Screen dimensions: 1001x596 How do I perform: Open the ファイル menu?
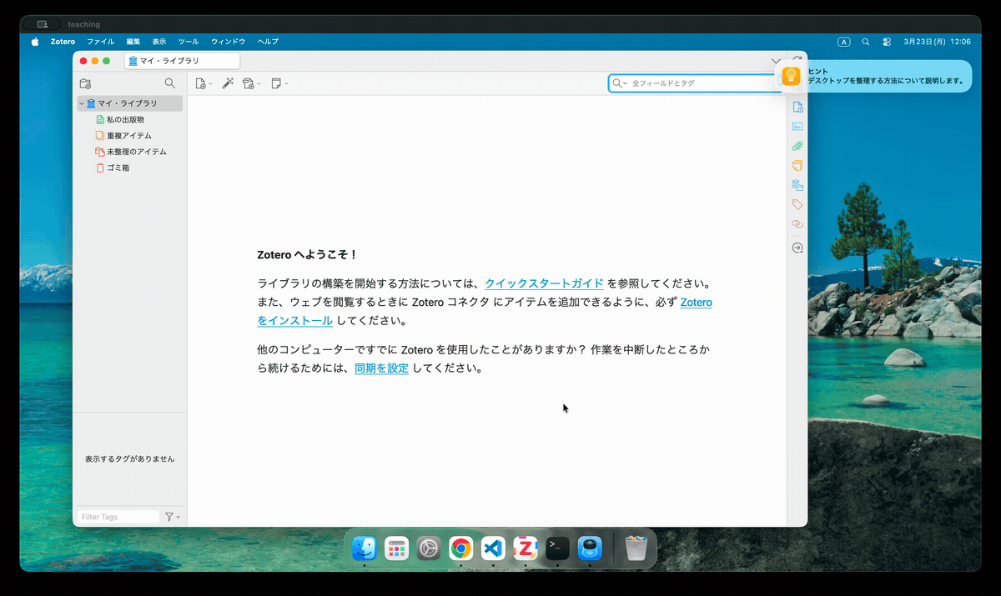[100, 42]
